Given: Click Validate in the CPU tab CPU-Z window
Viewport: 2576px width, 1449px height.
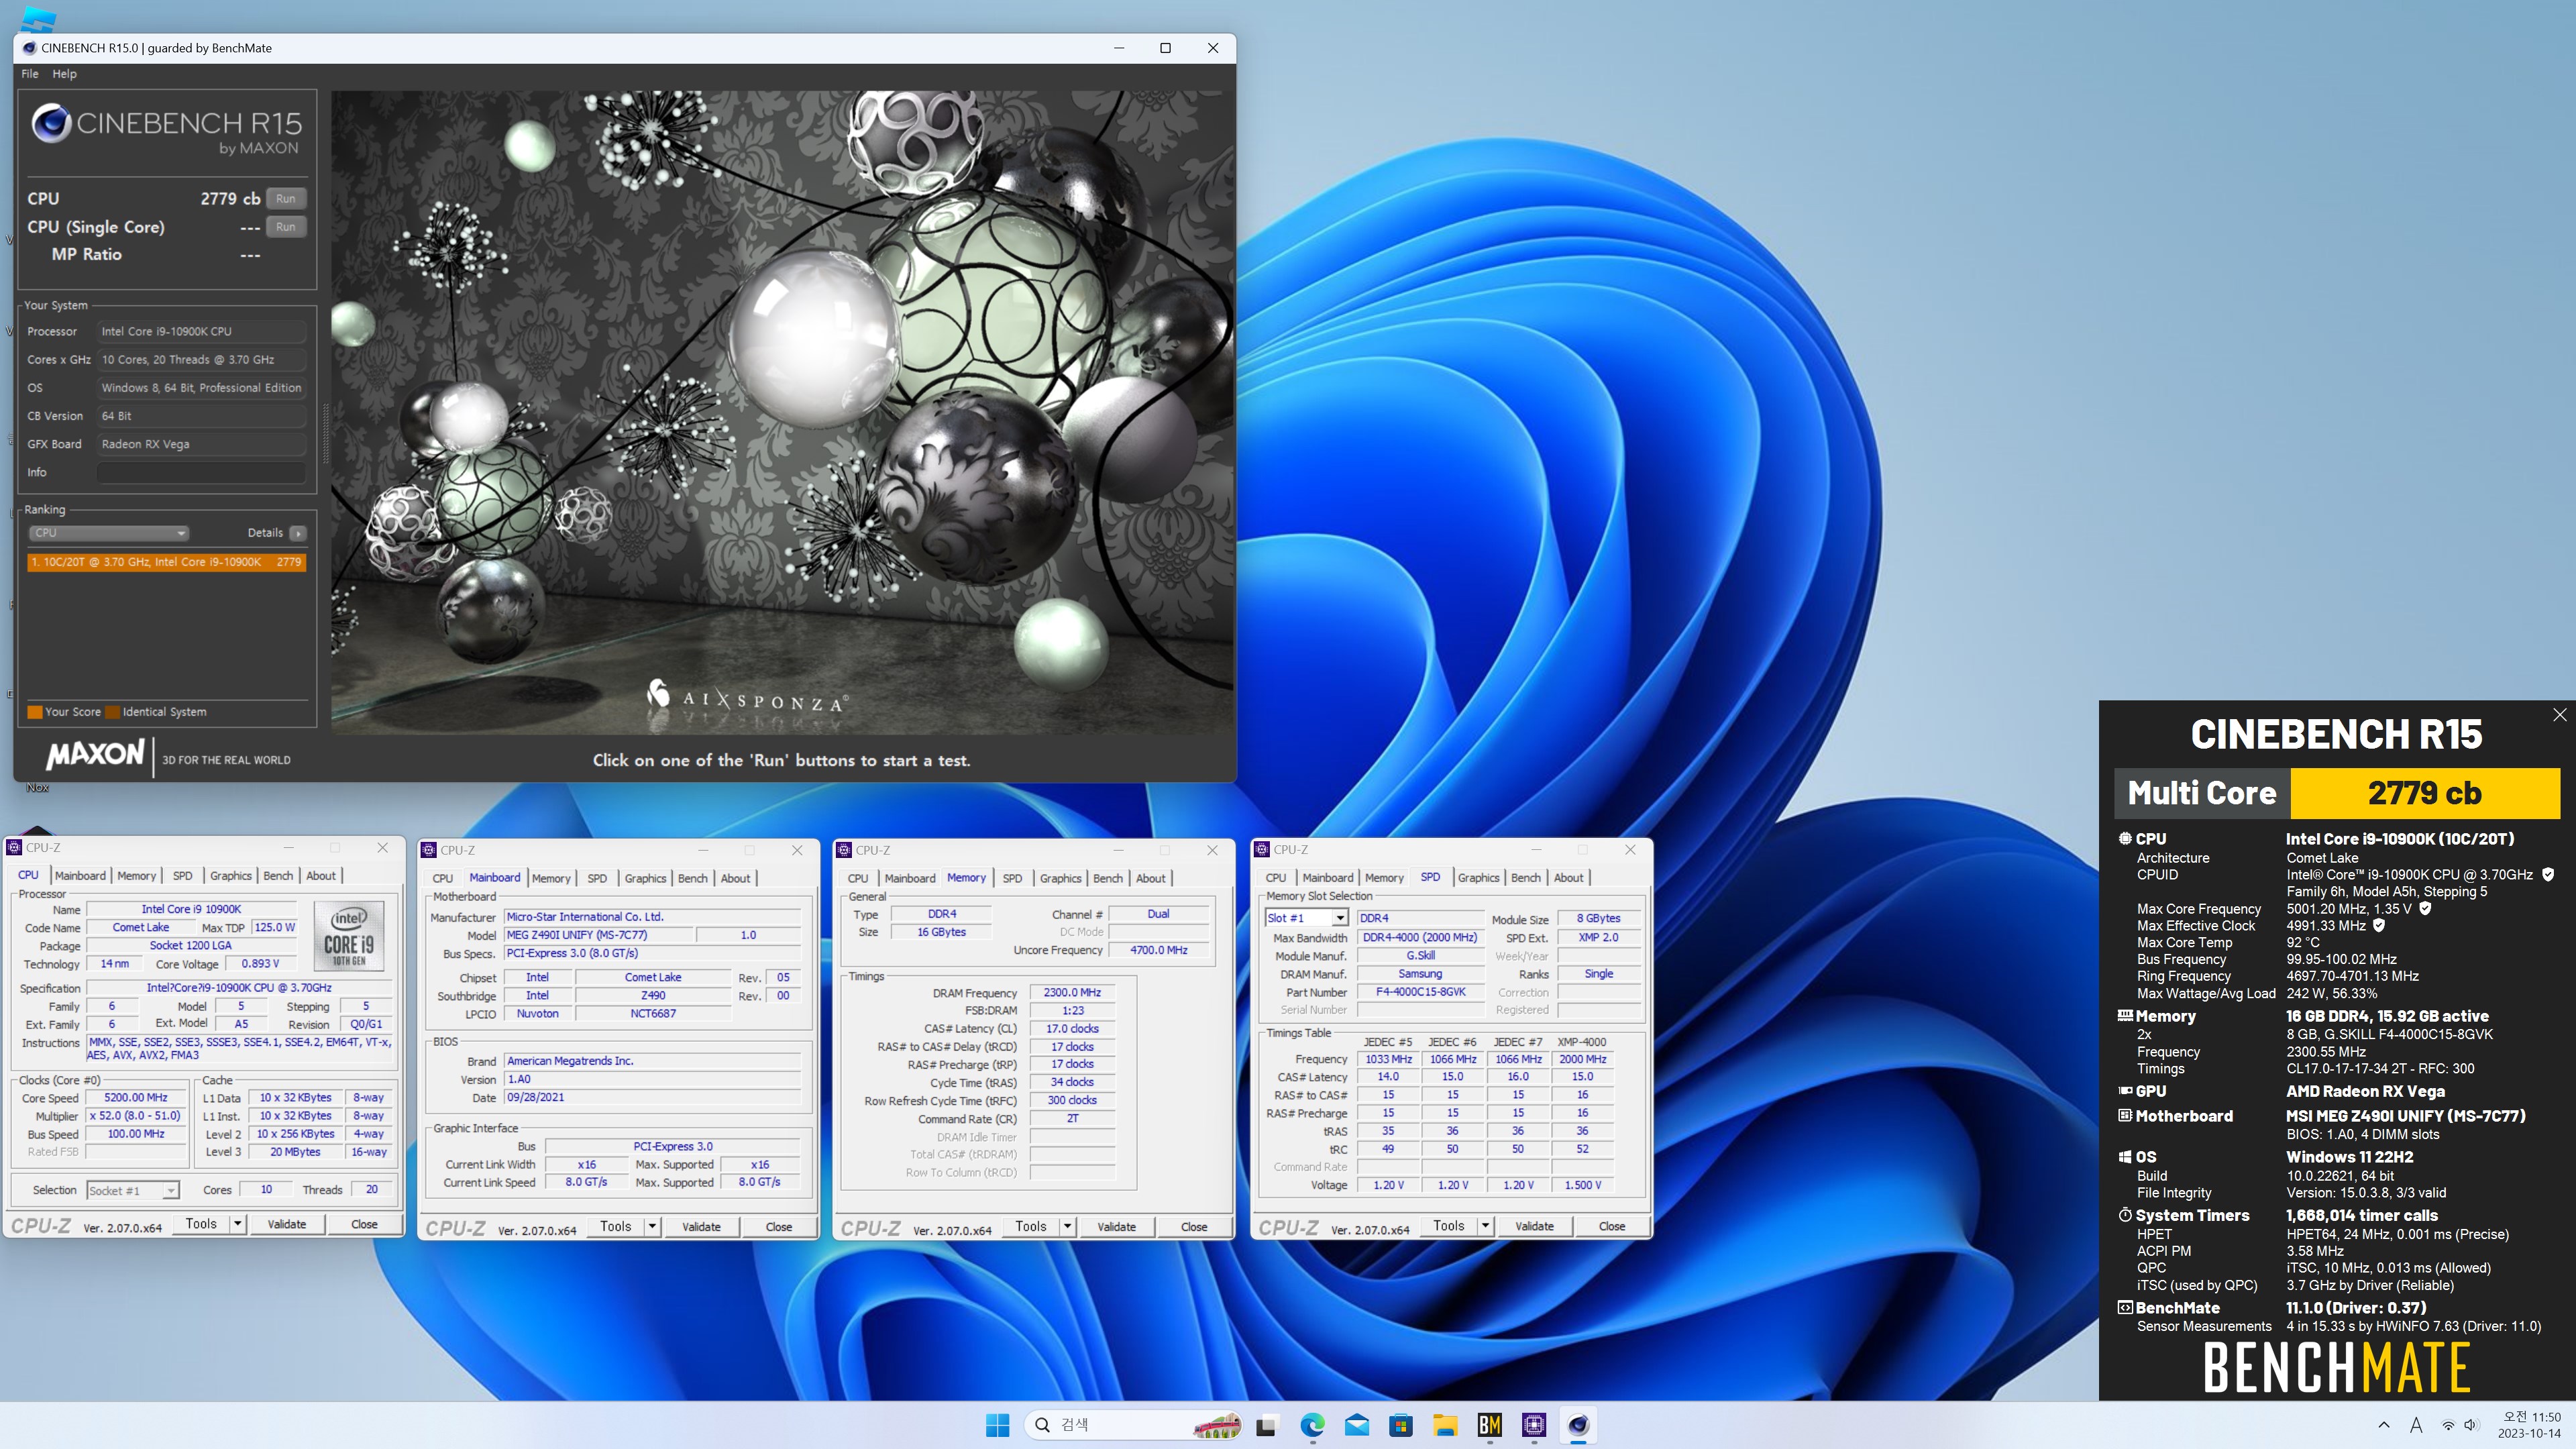Looking at the screenshot, I should pos(287,1224).
